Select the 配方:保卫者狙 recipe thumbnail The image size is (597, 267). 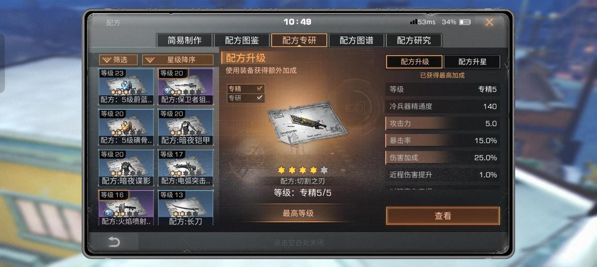tap(185, 87)
